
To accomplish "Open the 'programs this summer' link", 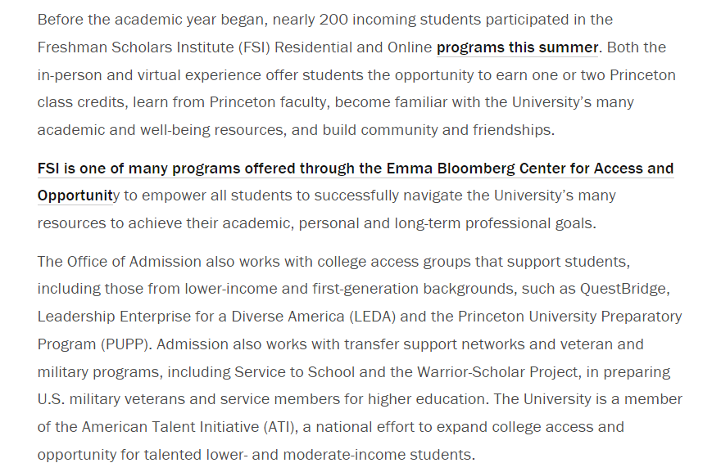I will (x=517, y=47).
